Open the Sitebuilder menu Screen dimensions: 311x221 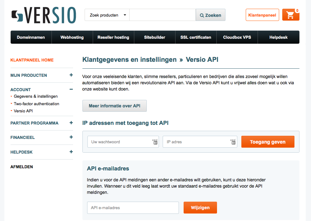155,37
